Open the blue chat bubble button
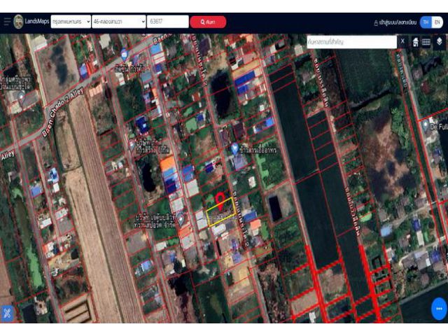The height and width of the screenshot is (336, 448). [x=439, y=308]
